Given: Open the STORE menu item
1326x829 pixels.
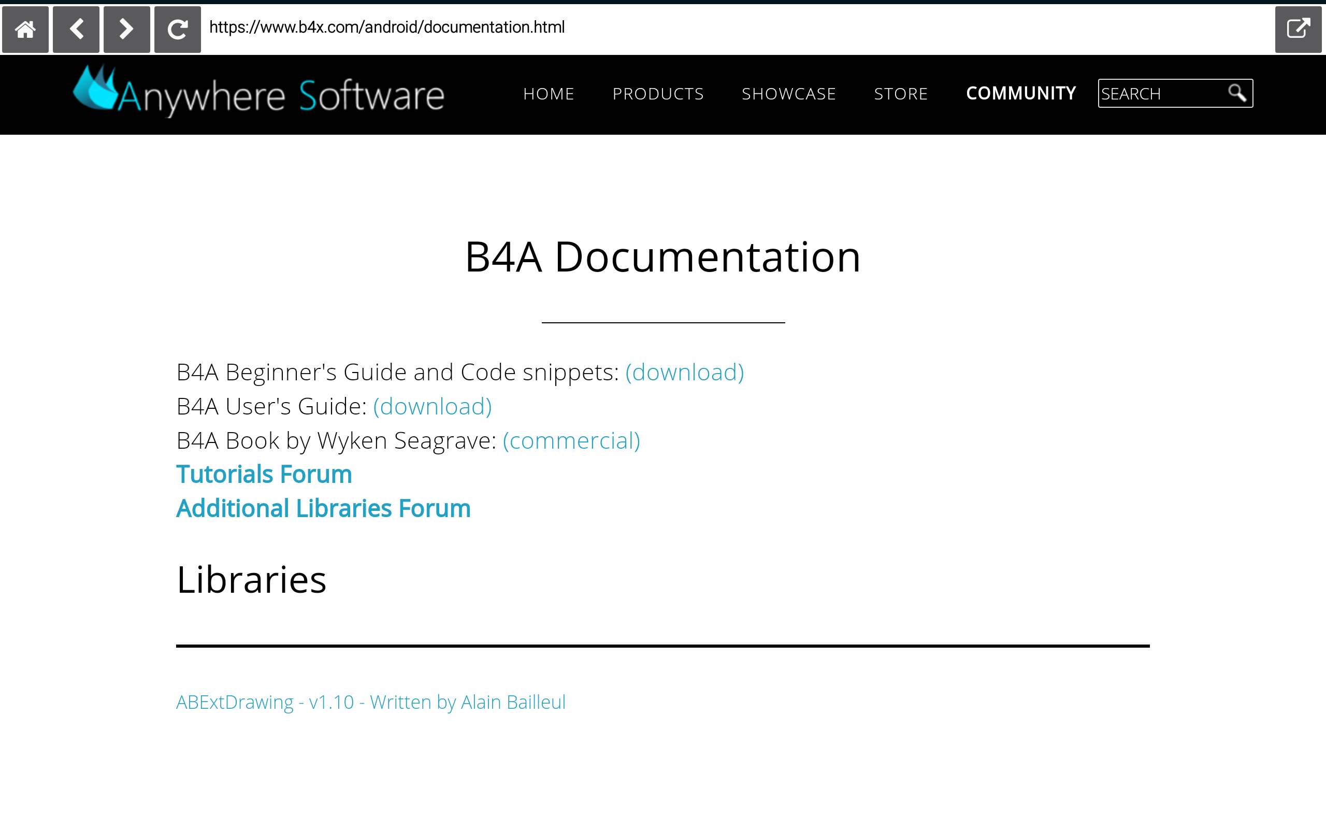Looking at the screenshot, I should click(x=901, y=94).
